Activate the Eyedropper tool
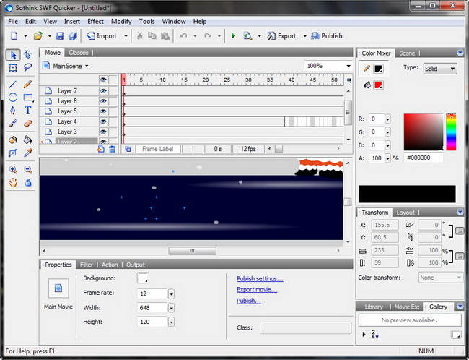Screen dimensions: 469x360 point(28,153)
